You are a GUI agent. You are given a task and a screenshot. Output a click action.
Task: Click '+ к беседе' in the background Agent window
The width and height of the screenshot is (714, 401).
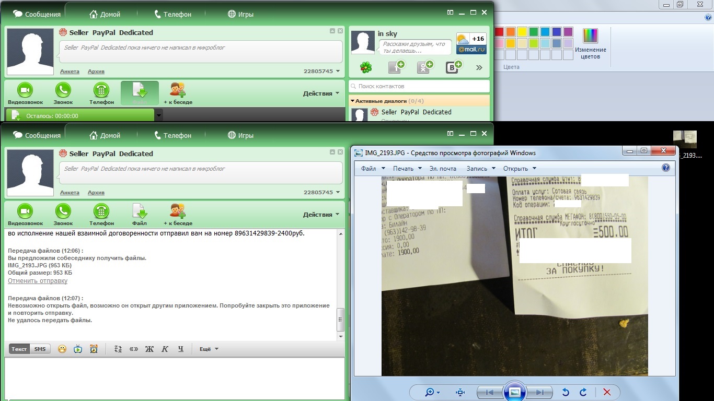click(178, 93)
